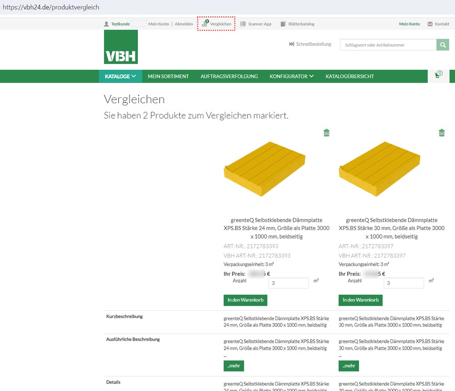Remove the 30 mm product via trash icon

coord(442,133)
